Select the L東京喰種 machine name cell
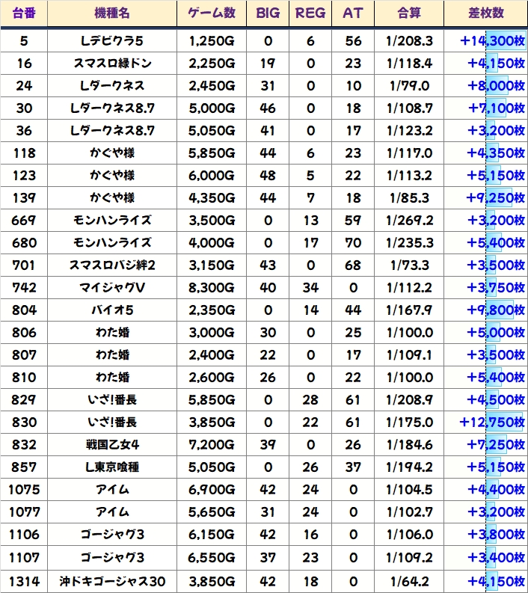 click(112, 467)
